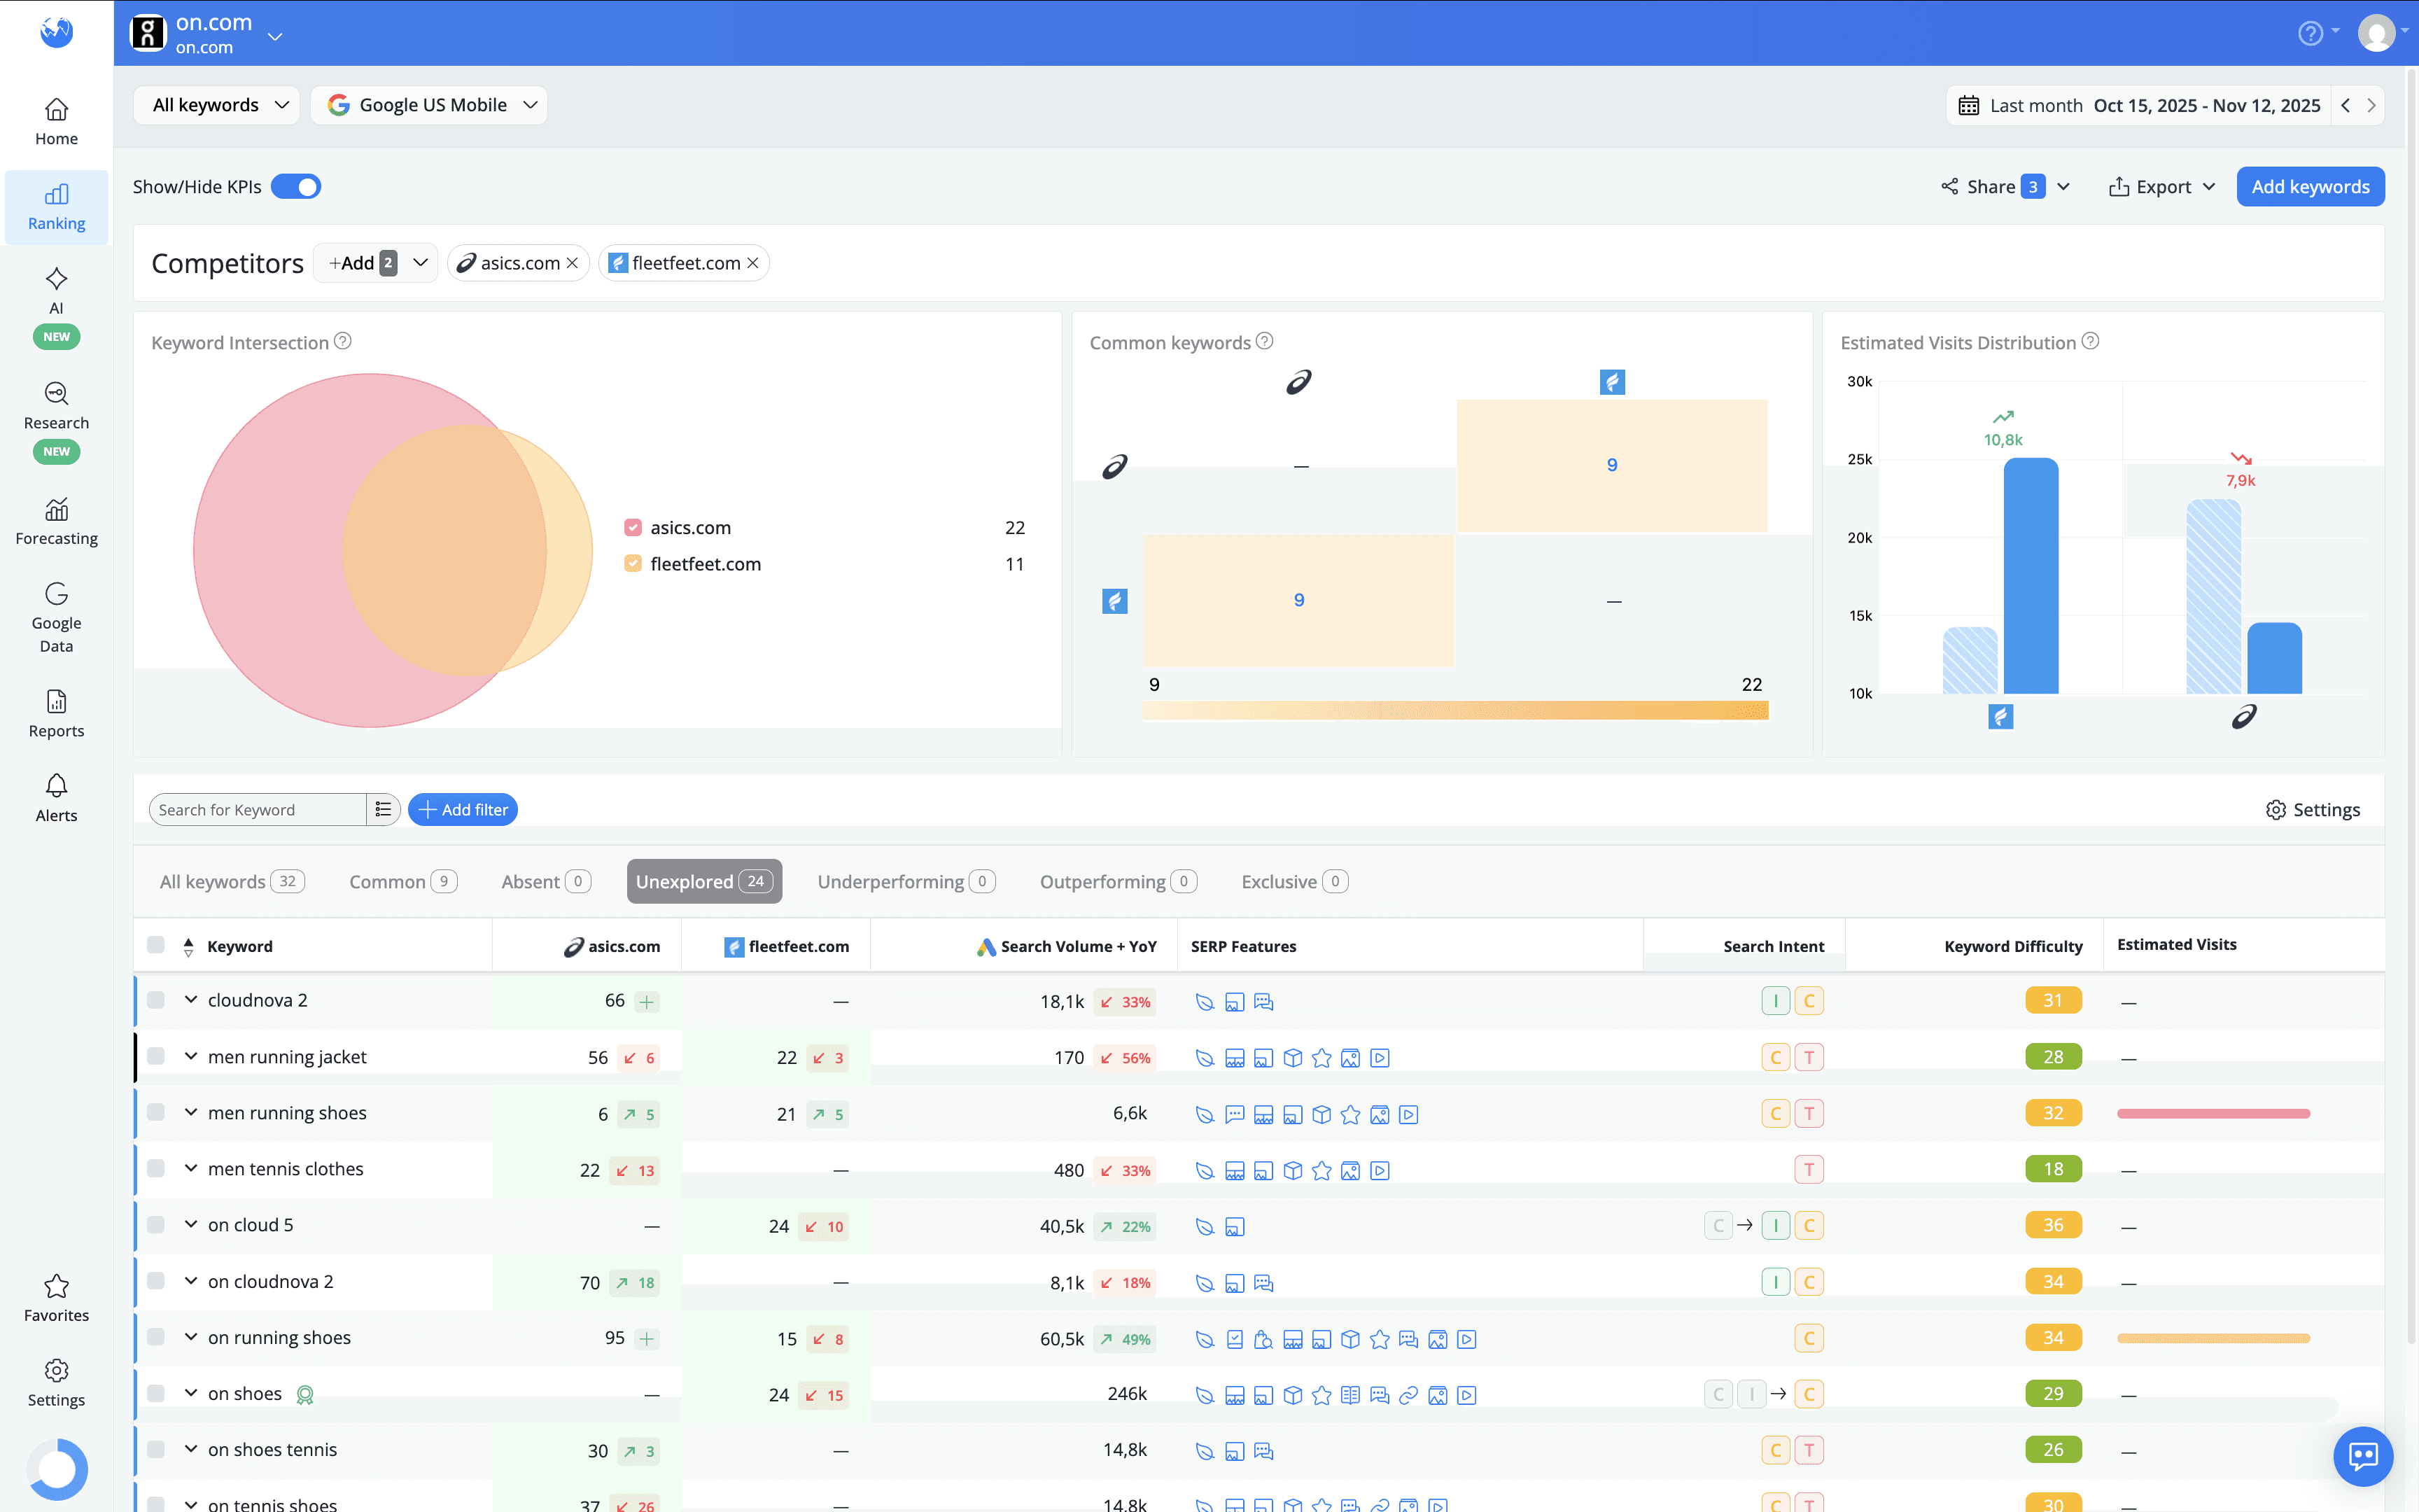This screenshot has height=1512, width=2419.
Task: Open the Export dropdown
Action: tap(2162, 187)
